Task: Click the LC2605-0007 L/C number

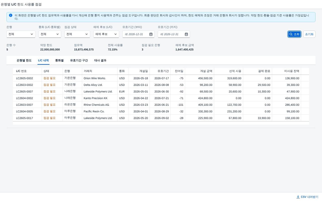Action: pyautogui.click(x=24, y=91)
